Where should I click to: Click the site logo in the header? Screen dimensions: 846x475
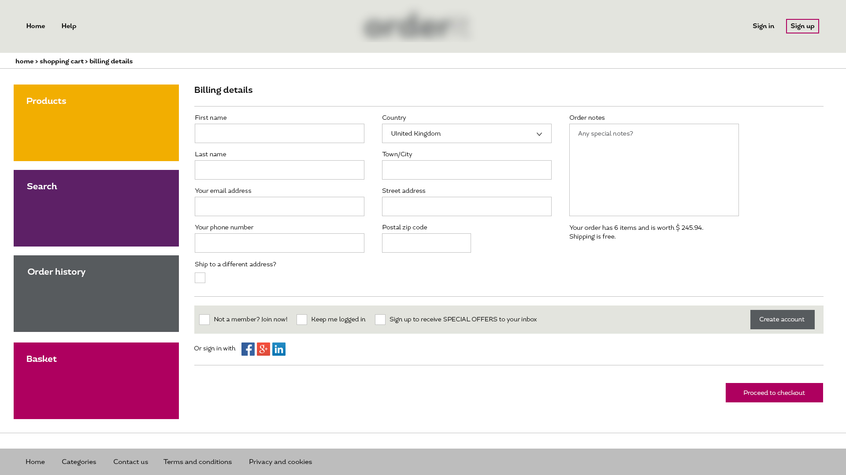pos(417,26)
